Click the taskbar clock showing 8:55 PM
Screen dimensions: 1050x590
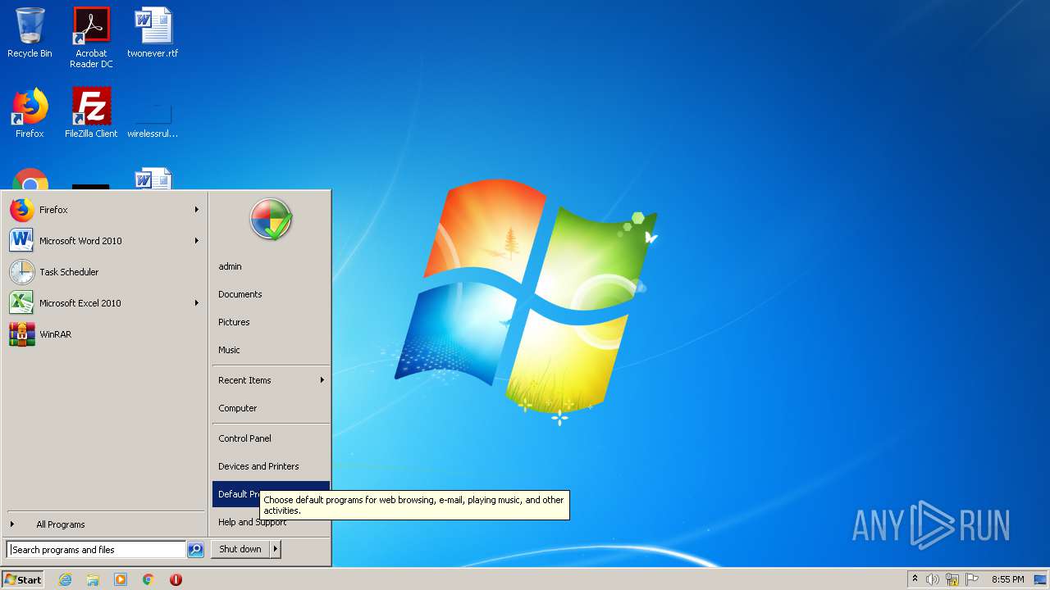click(x=1007, y=579)
